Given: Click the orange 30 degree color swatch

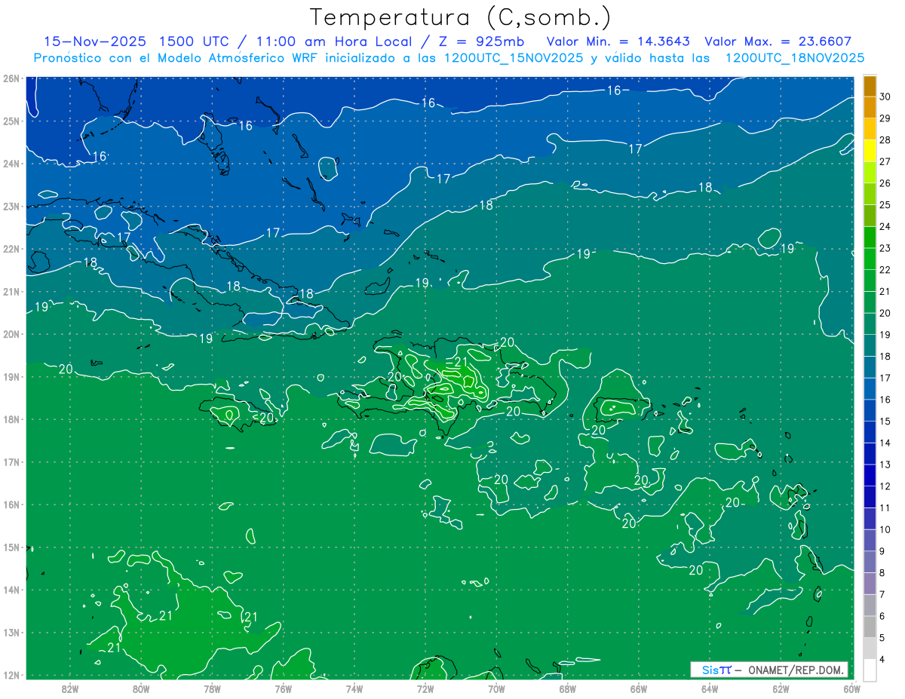Looking at the screenshot, I should click(870, 86).
